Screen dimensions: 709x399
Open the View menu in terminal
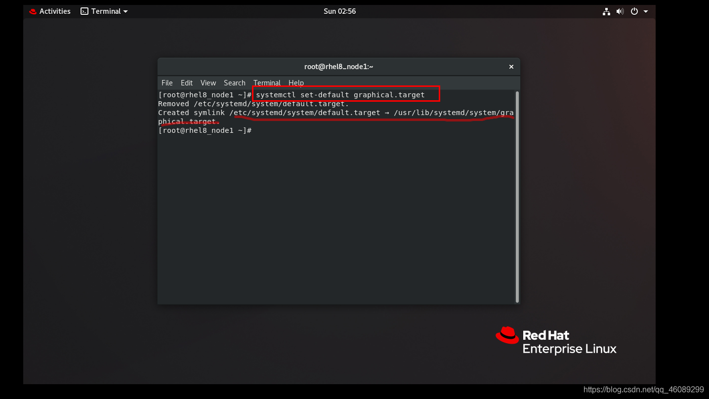tap(208, 83)
